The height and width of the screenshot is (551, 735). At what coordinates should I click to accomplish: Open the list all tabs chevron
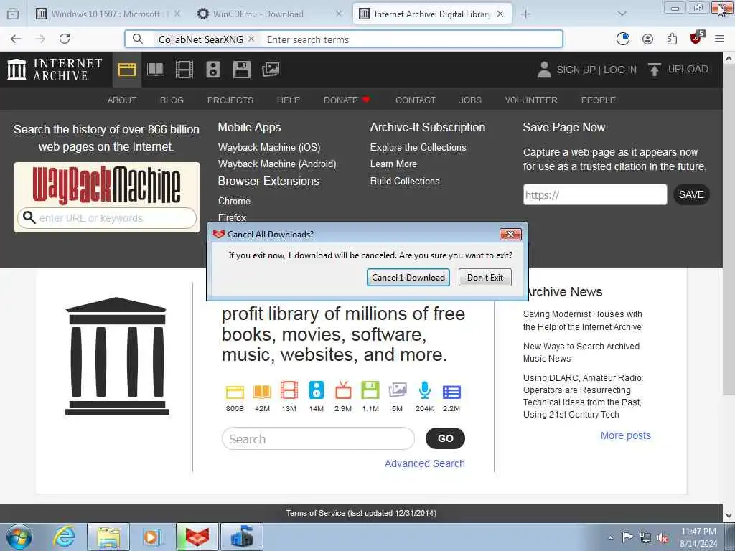(x=622, y=14)
